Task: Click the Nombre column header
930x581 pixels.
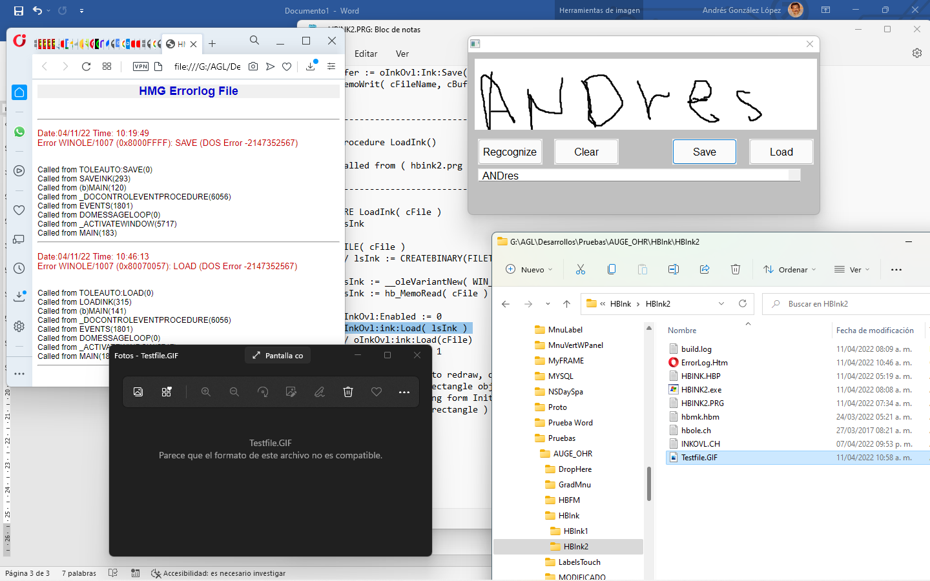Action: pos(682,330)
